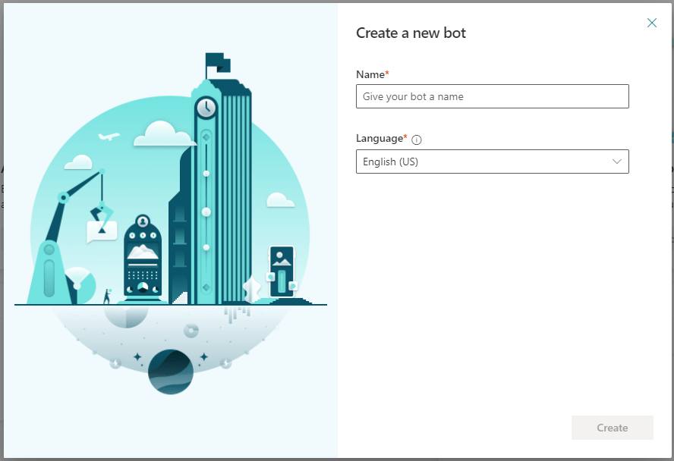674x461 pixels.
Task: Close the Create a new bot dialog
Action: point(651,23)
